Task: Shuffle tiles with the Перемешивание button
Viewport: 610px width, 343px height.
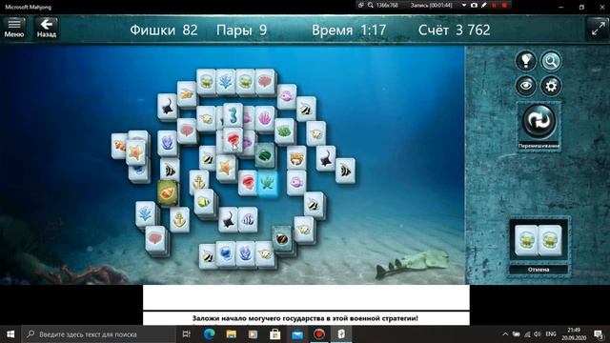Action: tap(539, 126)
